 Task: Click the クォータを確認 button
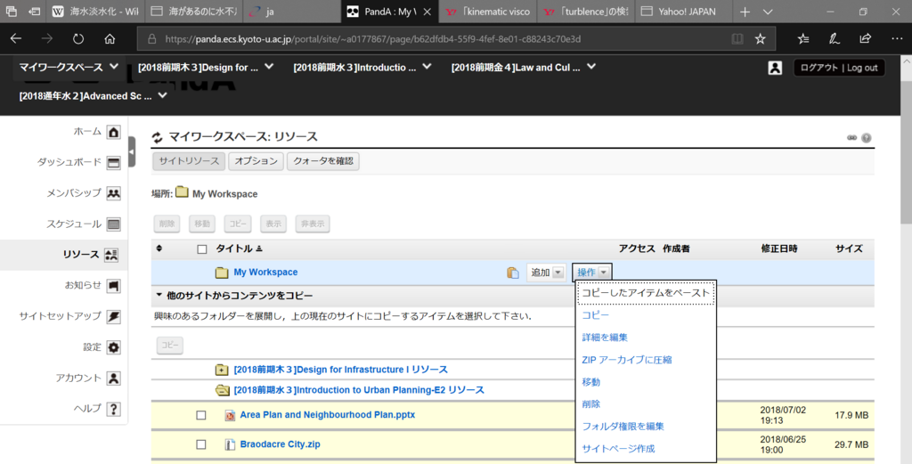pyautogui.click(x=322, y=161)
